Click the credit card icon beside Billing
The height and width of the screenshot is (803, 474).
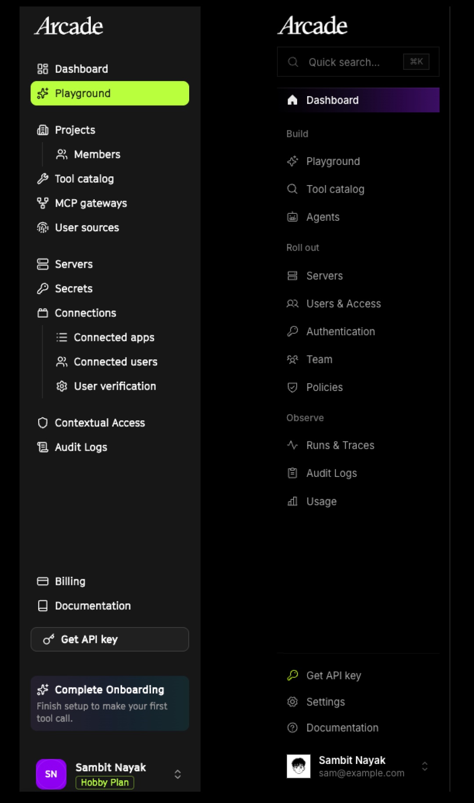(43, 581)
